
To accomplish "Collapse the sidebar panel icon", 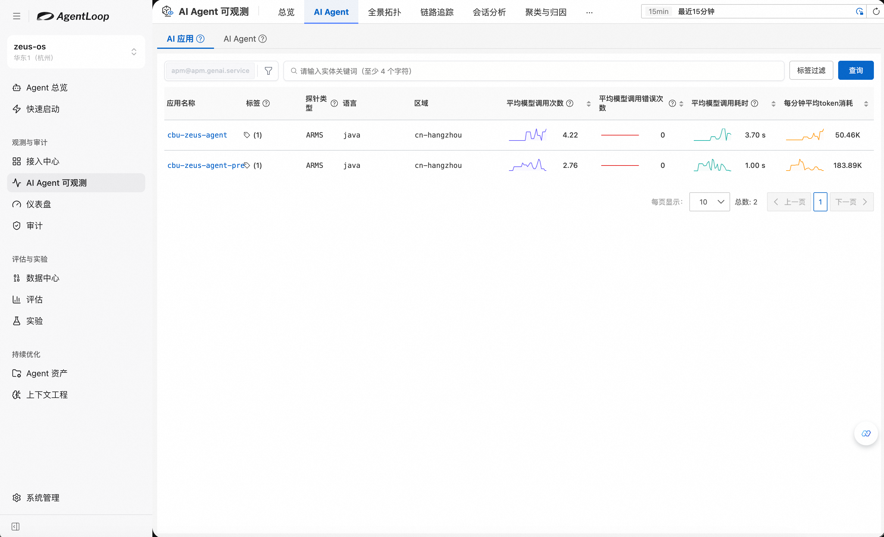I will pos(15,526).
